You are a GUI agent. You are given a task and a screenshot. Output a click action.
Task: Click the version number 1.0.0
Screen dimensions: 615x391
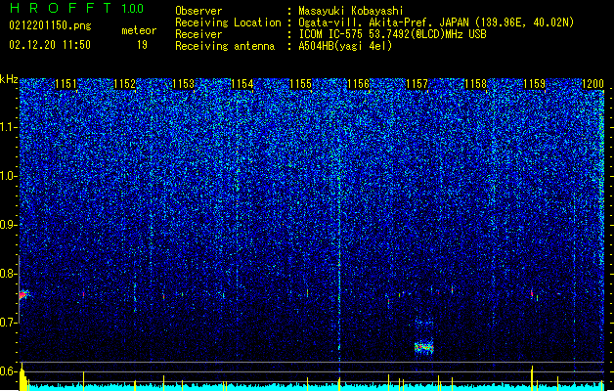132,8
